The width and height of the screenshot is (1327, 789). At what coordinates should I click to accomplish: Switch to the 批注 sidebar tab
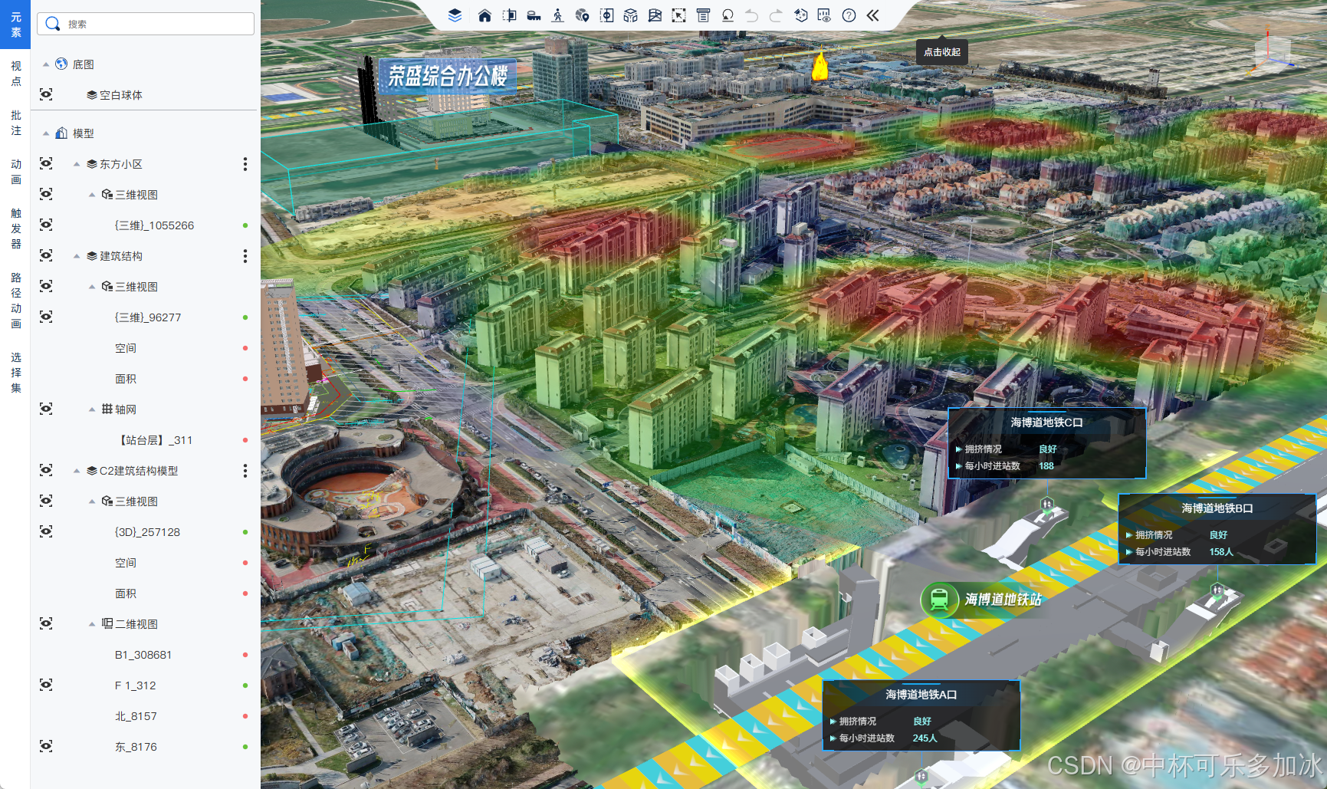point(15,123)
